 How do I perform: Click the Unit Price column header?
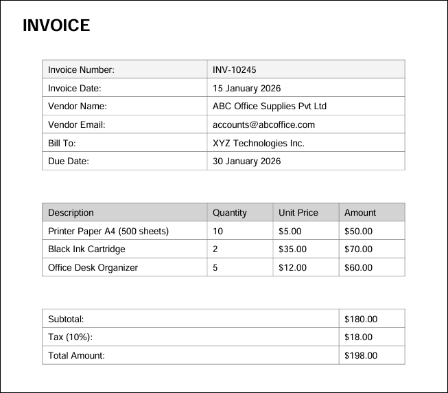coord(298,212)
